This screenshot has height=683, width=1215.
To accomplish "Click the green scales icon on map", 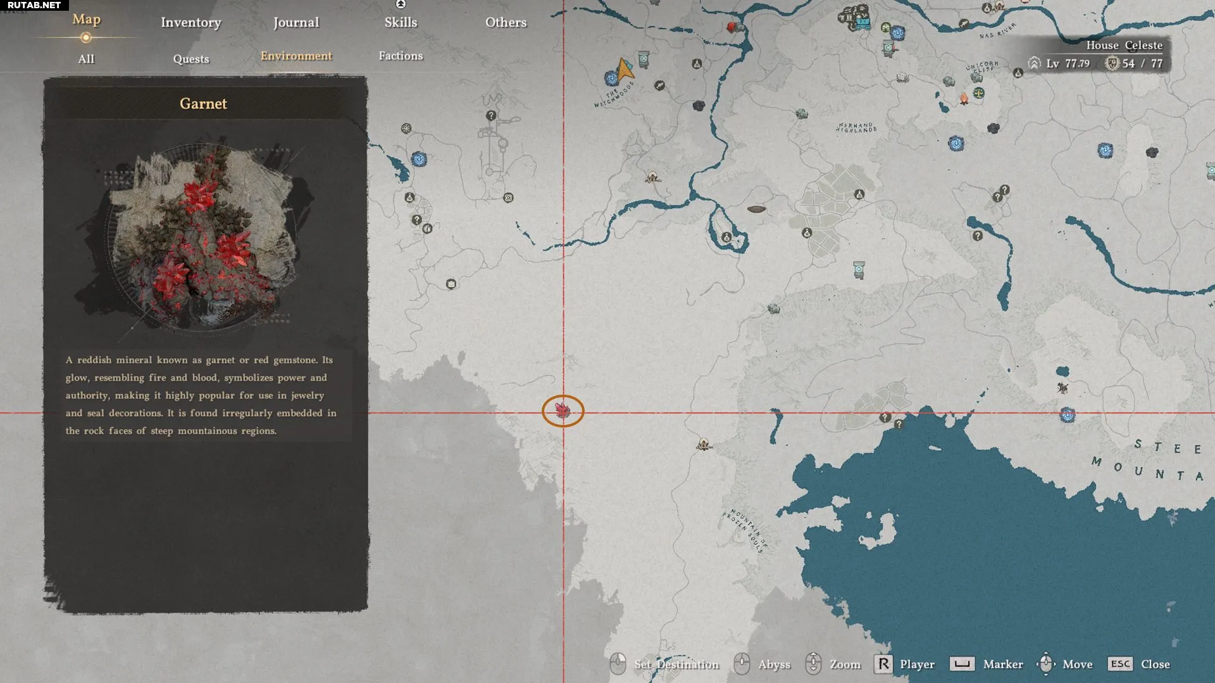I will click(x=978, y=93).
